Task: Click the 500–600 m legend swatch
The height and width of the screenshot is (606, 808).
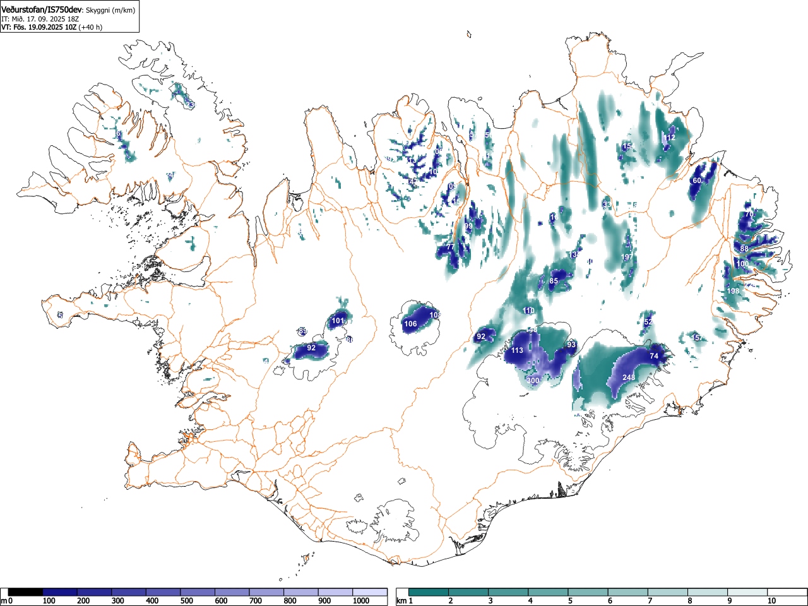Action: click(x=198, y=592)
